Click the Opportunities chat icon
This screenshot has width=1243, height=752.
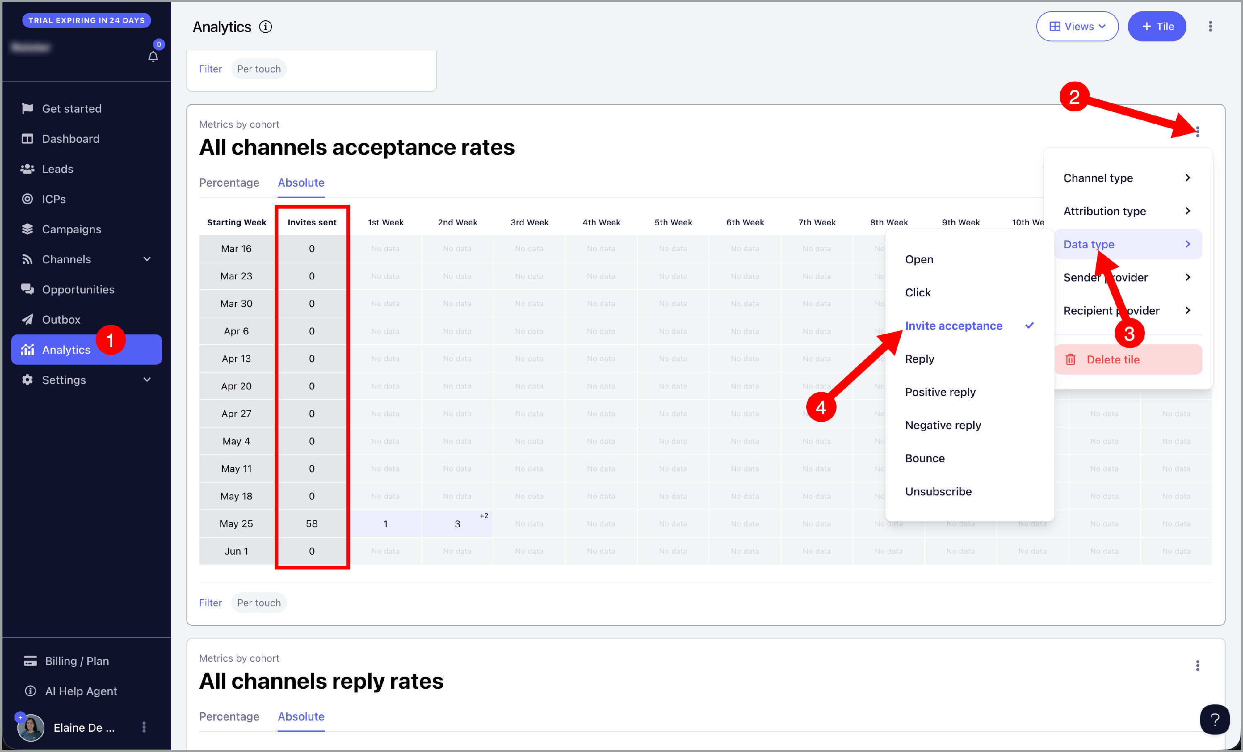27,289
